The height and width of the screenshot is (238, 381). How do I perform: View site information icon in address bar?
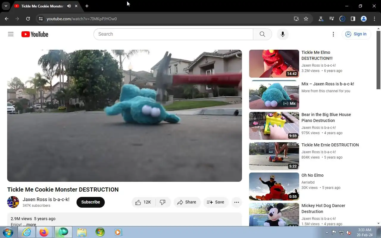click(x=41, y=19)
